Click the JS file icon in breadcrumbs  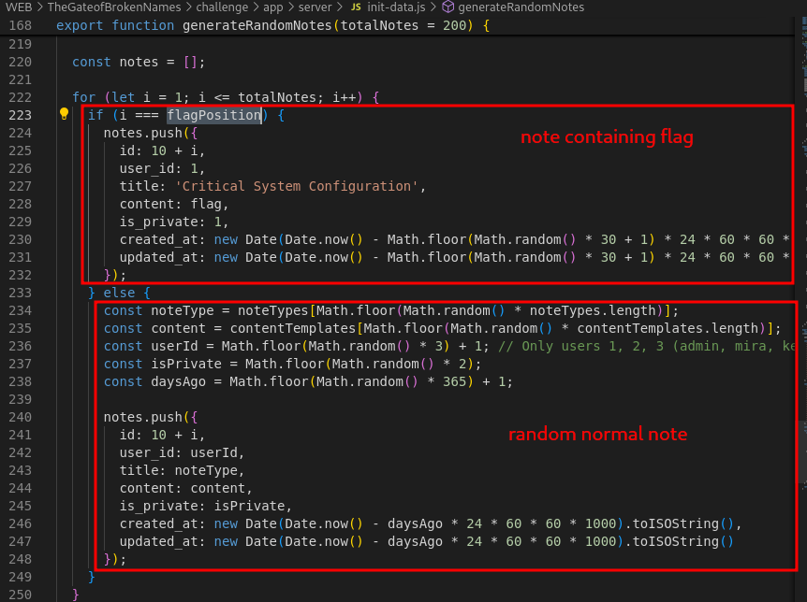(x=356, y=7)
